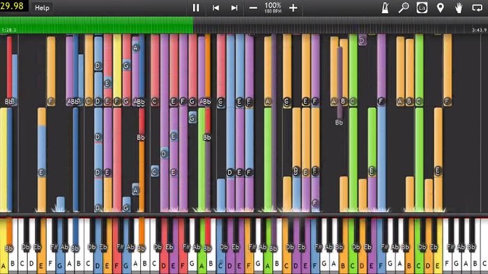Decrease playback speed with the minus icon

pos(253,8)
